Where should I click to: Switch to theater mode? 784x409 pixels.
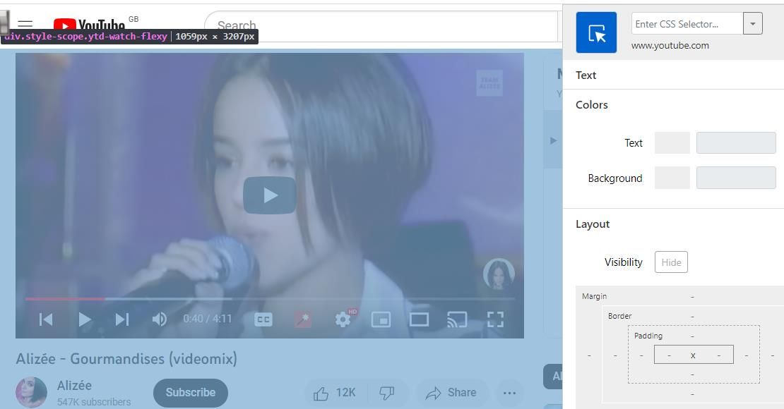(419, 319)
